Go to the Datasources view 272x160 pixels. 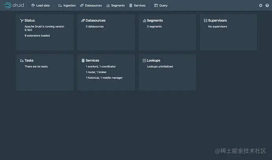[x=91, y=5]
